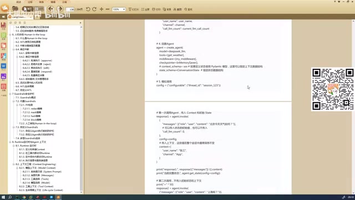
Task: Collapse the 6.4.2 outline node
Action: [17, 57]
